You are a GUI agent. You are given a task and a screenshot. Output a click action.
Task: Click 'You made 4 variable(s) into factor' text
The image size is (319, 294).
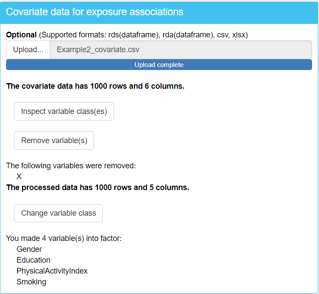click(64, 238)
